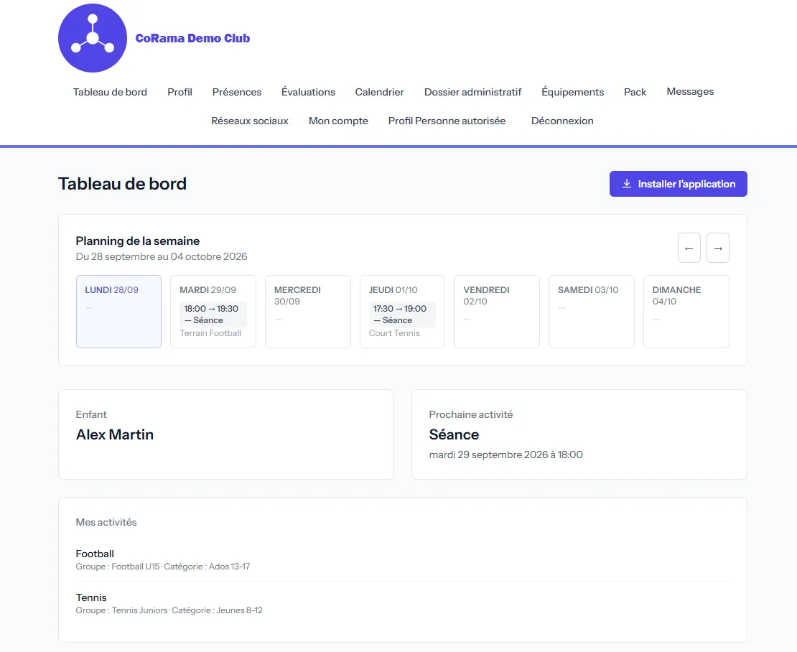
Task: Open the 17:30 → 19:00 Séance entry
Action: click(x=402, y=314)
